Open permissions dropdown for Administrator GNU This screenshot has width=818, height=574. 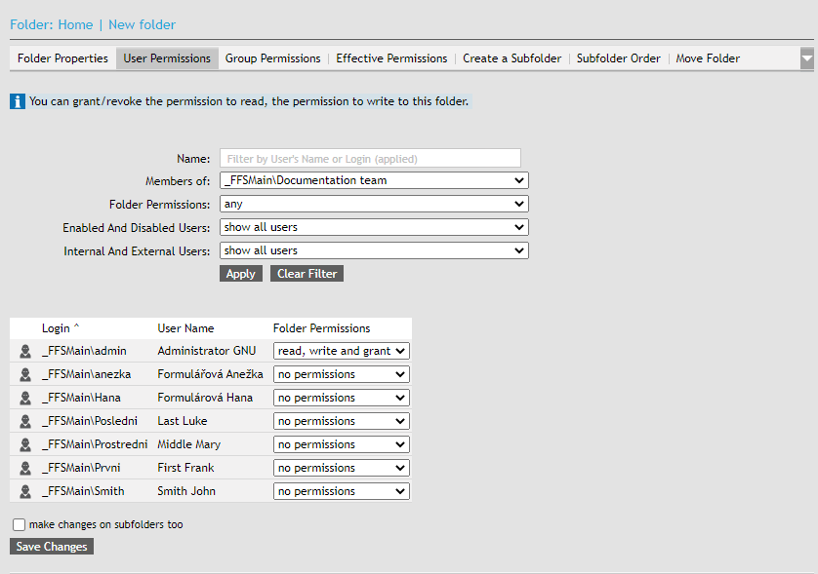(341, 351)
